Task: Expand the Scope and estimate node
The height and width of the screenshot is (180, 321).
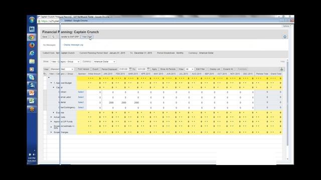Action: pos(51,127)
